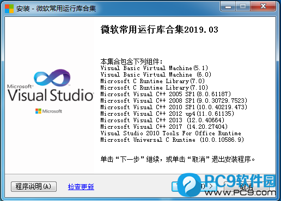Click the PC9 round watermark logo
Screen dimensions: 281x201
pyautogui.click(x=190, y=185)
